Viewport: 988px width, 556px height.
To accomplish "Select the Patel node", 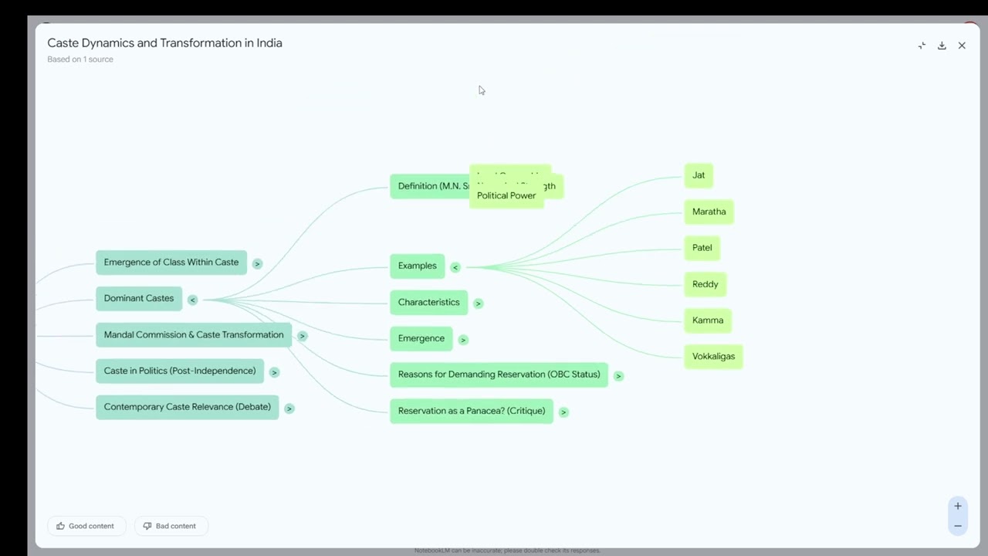I will [x=702, y=248].
